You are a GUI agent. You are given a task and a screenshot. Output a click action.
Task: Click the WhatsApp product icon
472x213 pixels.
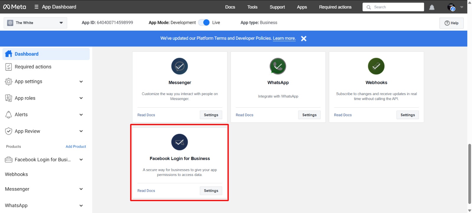click(x=278, y=66)
